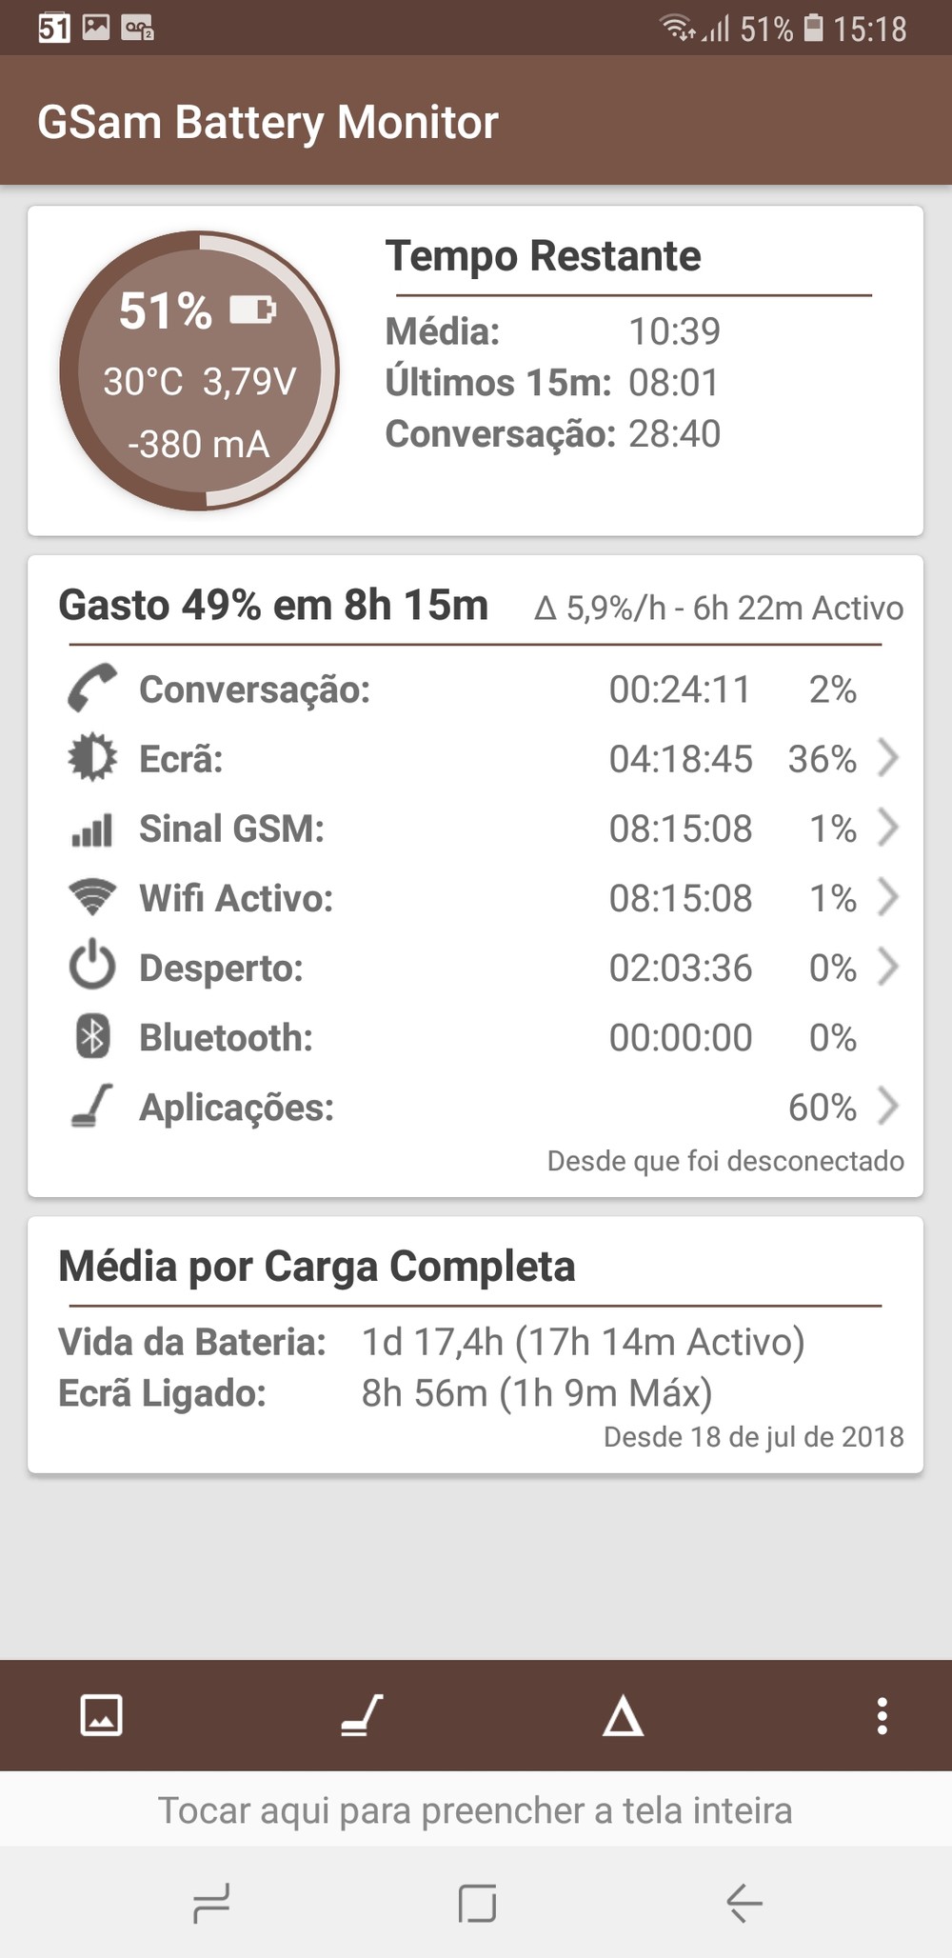The height and width of the screenshot is (1958, 952).
Task: Tap the signal bars icon beside Sinal GSM
Action: [x=92, y=829]
